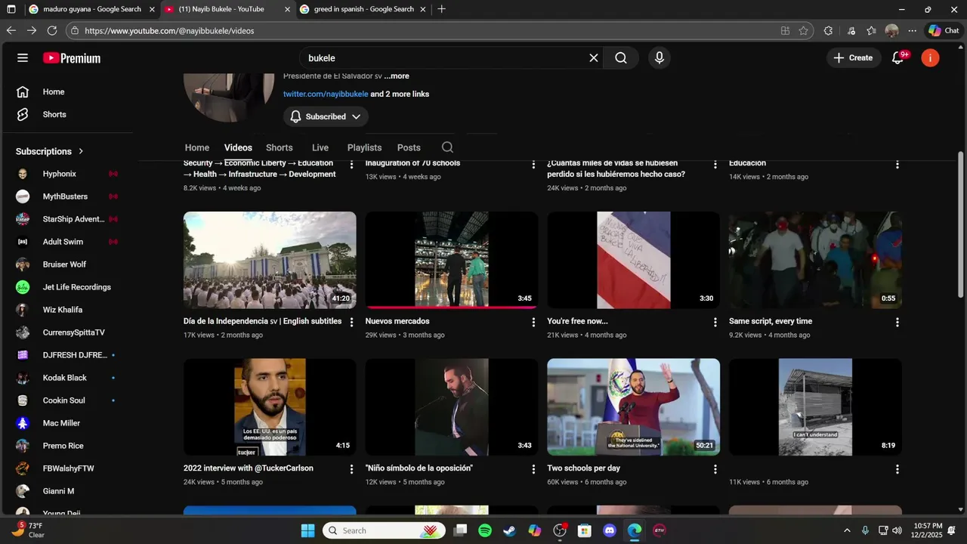The width and height of the screenshot is (967, 544).
Task: Search within the channel using tab magnifier
Action: click(447, 147)
